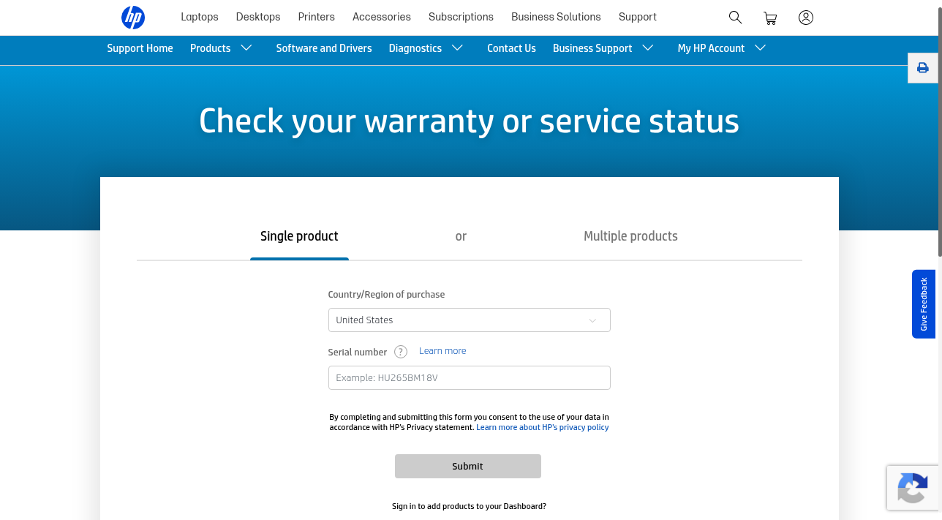Open Diagnostics in support navigation
The width and height of the screenshot is (942, 520).
[x=415, y=48]
